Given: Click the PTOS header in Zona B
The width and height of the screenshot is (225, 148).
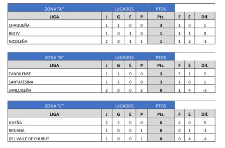Looking at the screenshot, I should (x=161, y=56).
